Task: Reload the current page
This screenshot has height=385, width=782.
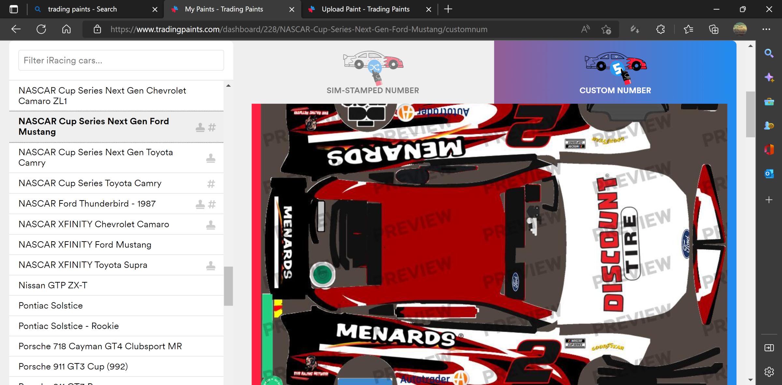Action: pos(41,29)
